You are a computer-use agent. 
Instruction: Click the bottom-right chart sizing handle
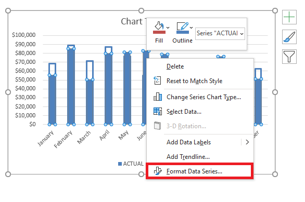tap(275, 174)
